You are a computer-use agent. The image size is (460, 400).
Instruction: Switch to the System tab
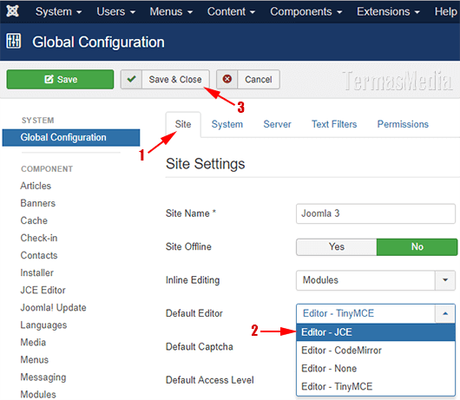(x=227, y=124)
